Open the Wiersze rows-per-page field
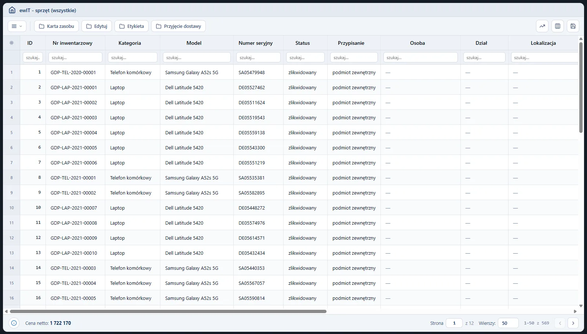Viewport: 587px width, 334px height. [x=508, y=323]
